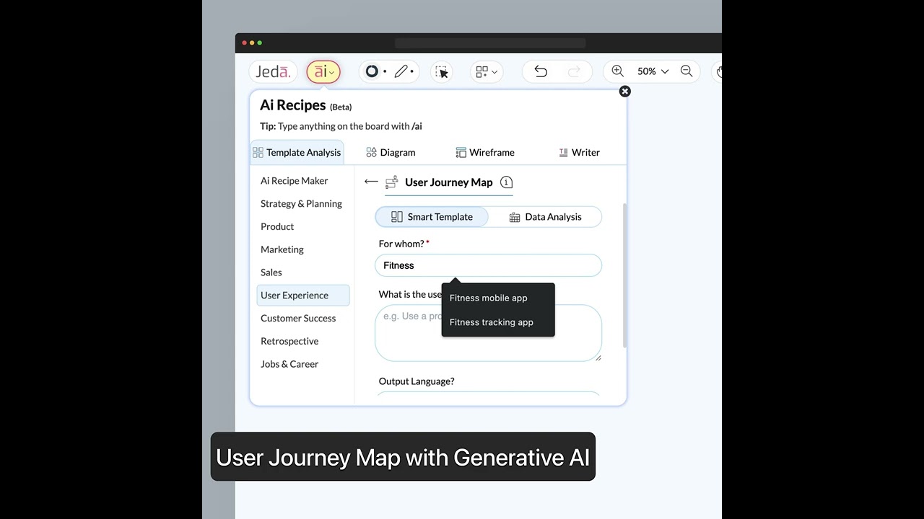Select the User Experience category
This screenshot has height=519, width=924.
tap(303, 296)
